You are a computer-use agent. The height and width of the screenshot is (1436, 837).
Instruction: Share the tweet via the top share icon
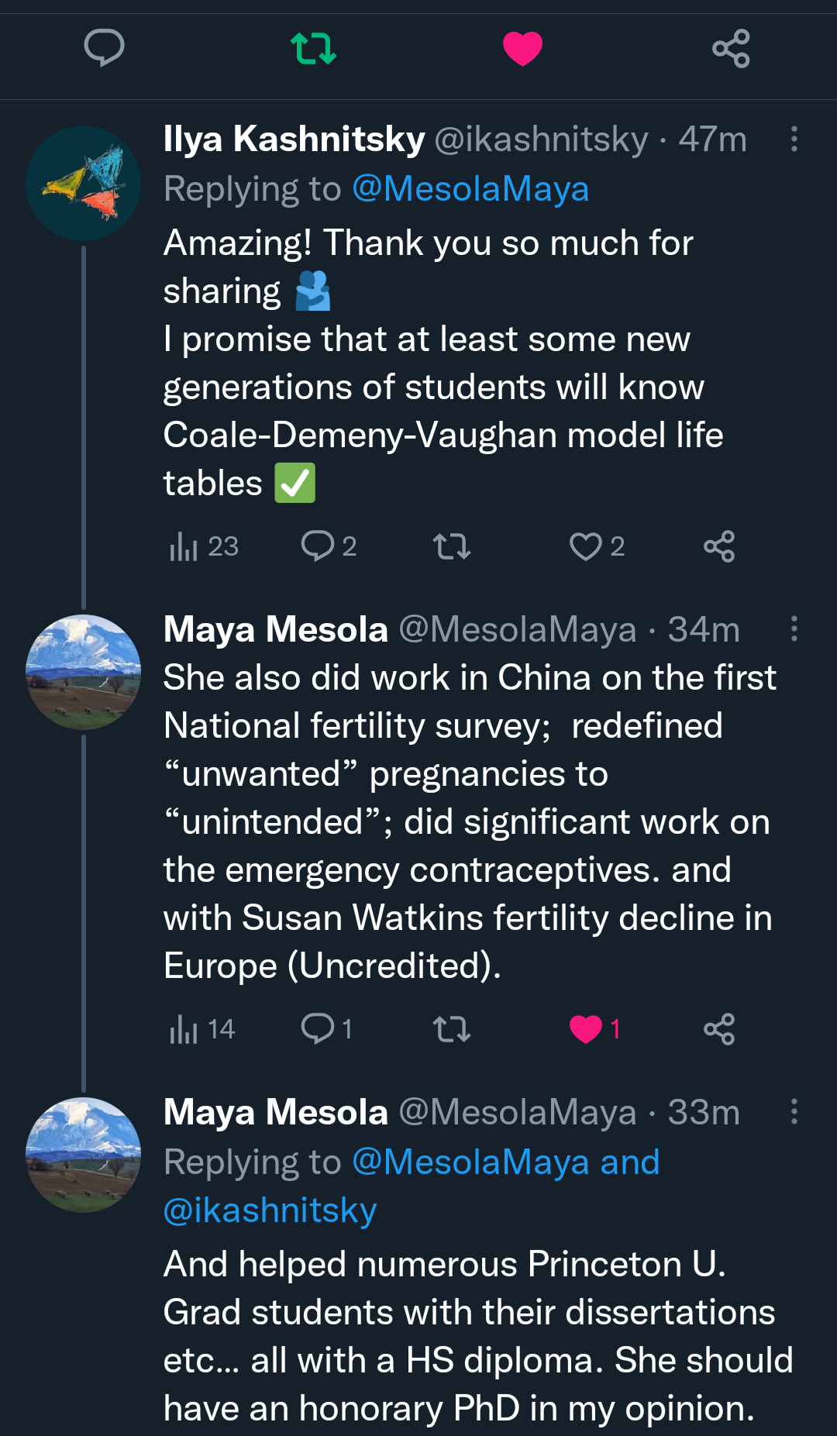(x=732, y=49)
